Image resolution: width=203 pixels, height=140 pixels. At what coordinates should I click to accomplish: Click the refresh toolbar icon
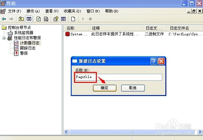pyautogui.click(x=39, y=19)
